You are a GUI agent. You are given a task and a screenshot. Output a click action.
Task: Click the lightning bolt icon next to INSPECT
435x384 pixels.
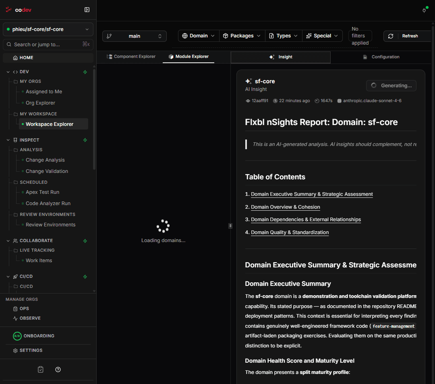[x=85, y=140]
